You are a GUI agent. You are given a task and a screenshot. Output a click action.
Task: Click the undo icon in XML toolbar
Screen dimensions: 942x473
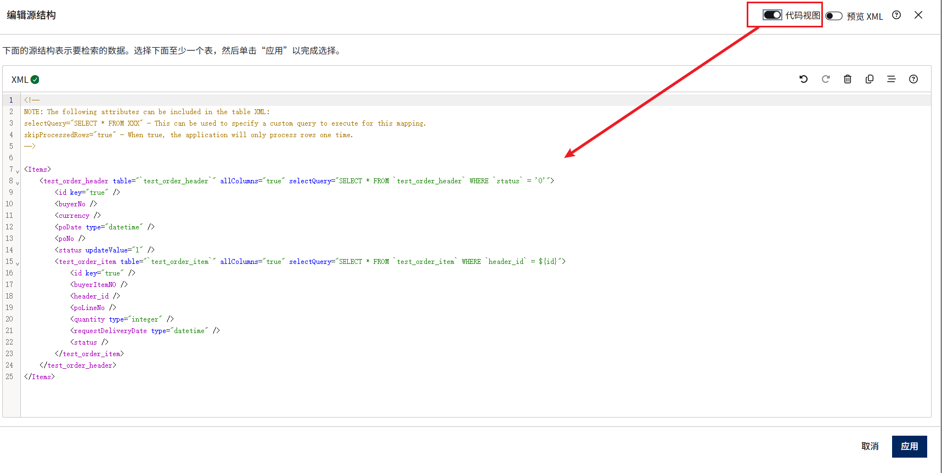tap(804, 79)
